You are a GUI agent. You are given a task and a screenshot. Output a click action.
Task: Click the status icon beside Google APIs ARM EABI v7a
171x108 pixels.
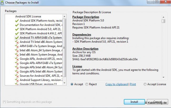(x=17, y=63)
